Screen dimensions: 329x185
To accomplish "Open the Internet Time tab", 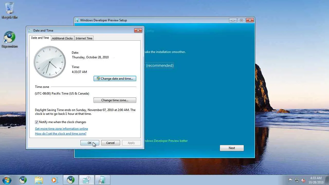I will coord(84,38).
